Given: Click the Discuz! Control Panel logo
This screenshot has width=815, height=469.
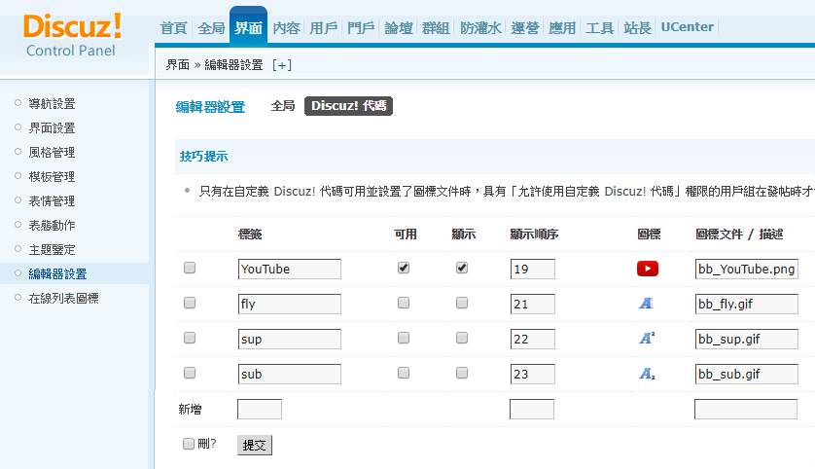Looking at the screenshot, I should tap(72, 35).
